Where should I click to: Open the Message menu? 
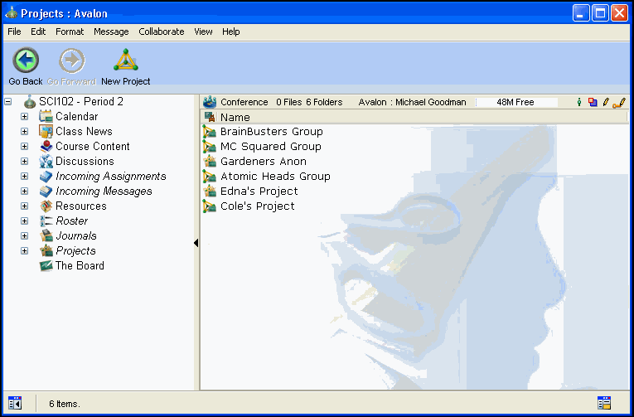click(111, 32)
